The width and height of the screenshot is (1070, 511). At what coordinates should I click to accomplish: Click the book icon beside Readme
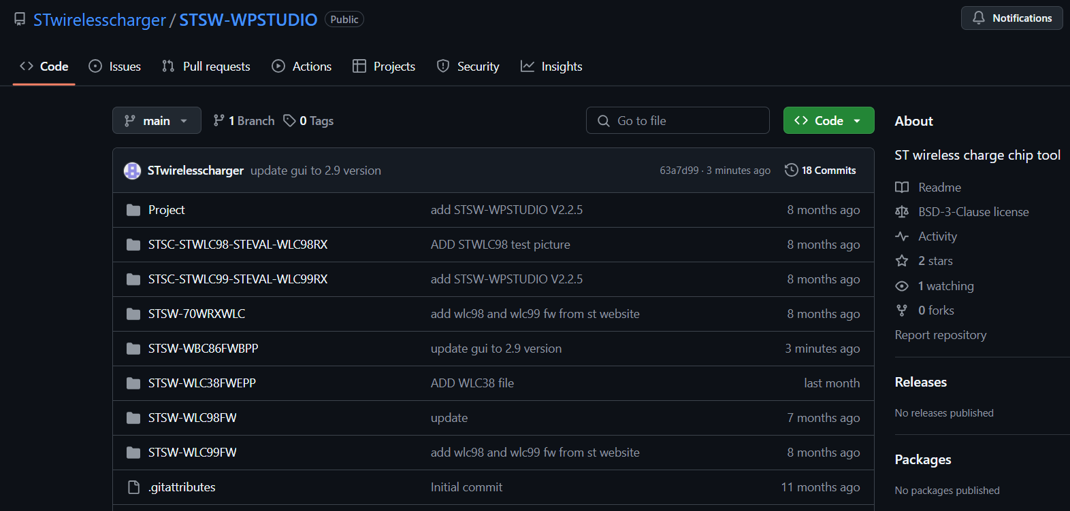[902, 188]
